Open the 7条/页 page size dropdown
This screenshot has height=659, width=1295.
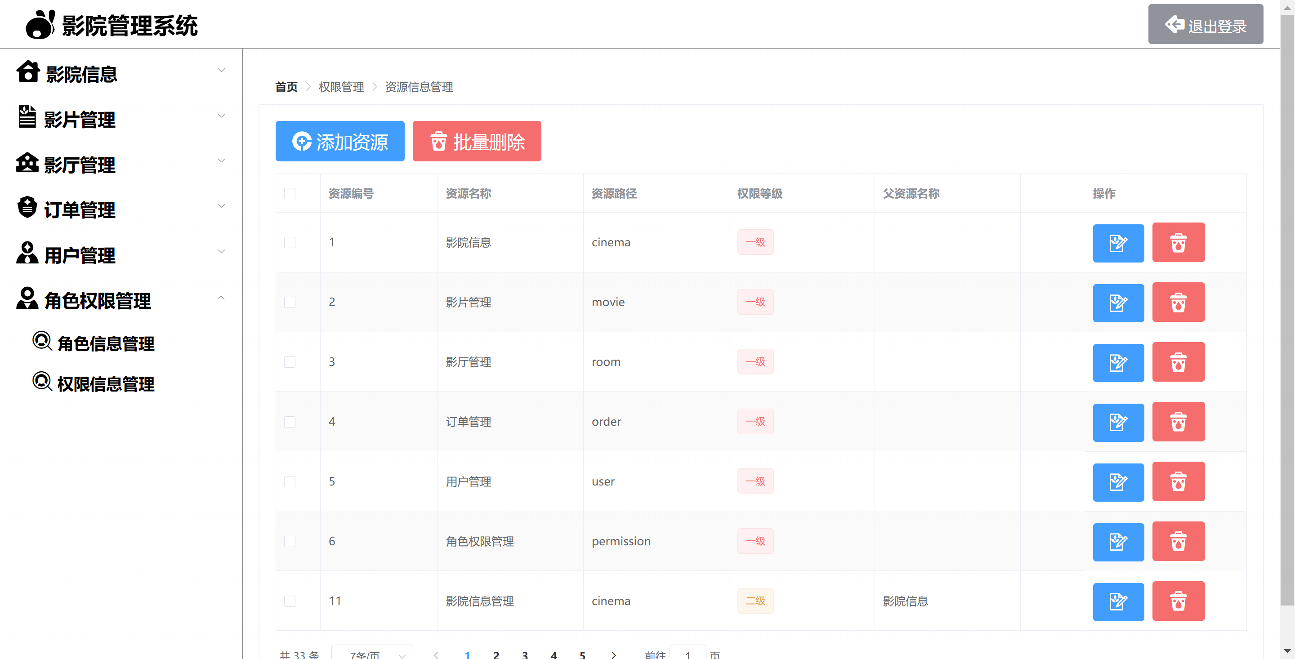click(x=371, y=654)
